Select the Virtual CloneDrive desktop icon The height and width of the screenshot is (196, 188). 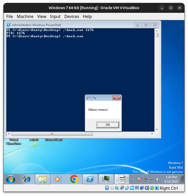(x=14, y=142)
